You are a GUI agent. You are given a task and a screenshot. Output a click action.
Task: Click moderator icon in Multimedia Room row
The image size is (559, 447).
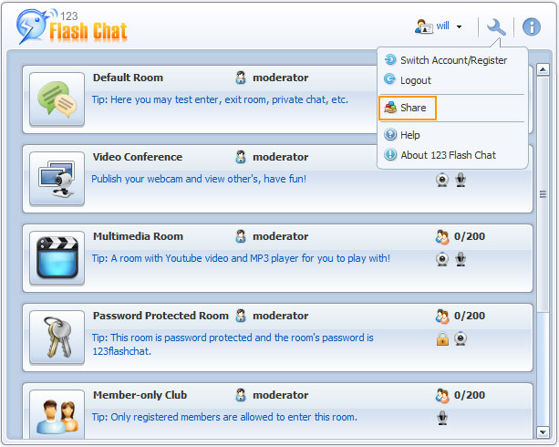tap(241, 236)
